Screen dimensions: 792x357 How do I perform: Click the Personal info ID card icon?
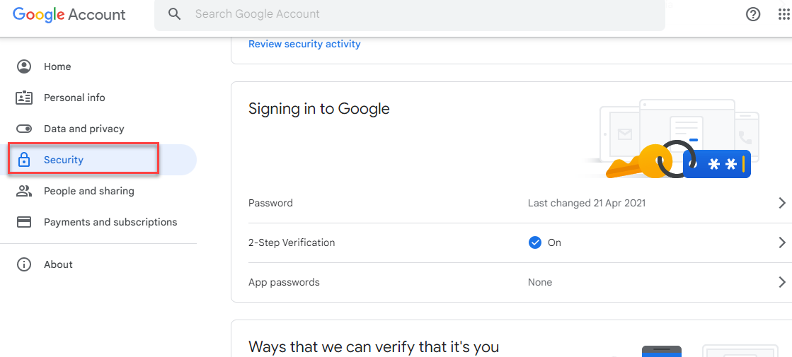pyautogui.click(x=24, y=98)
